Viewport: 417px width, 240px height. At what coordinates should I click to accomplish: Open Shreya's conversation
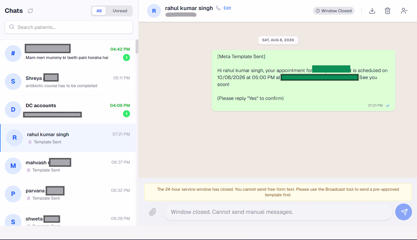pyautogui.click(x=68, y=82)
